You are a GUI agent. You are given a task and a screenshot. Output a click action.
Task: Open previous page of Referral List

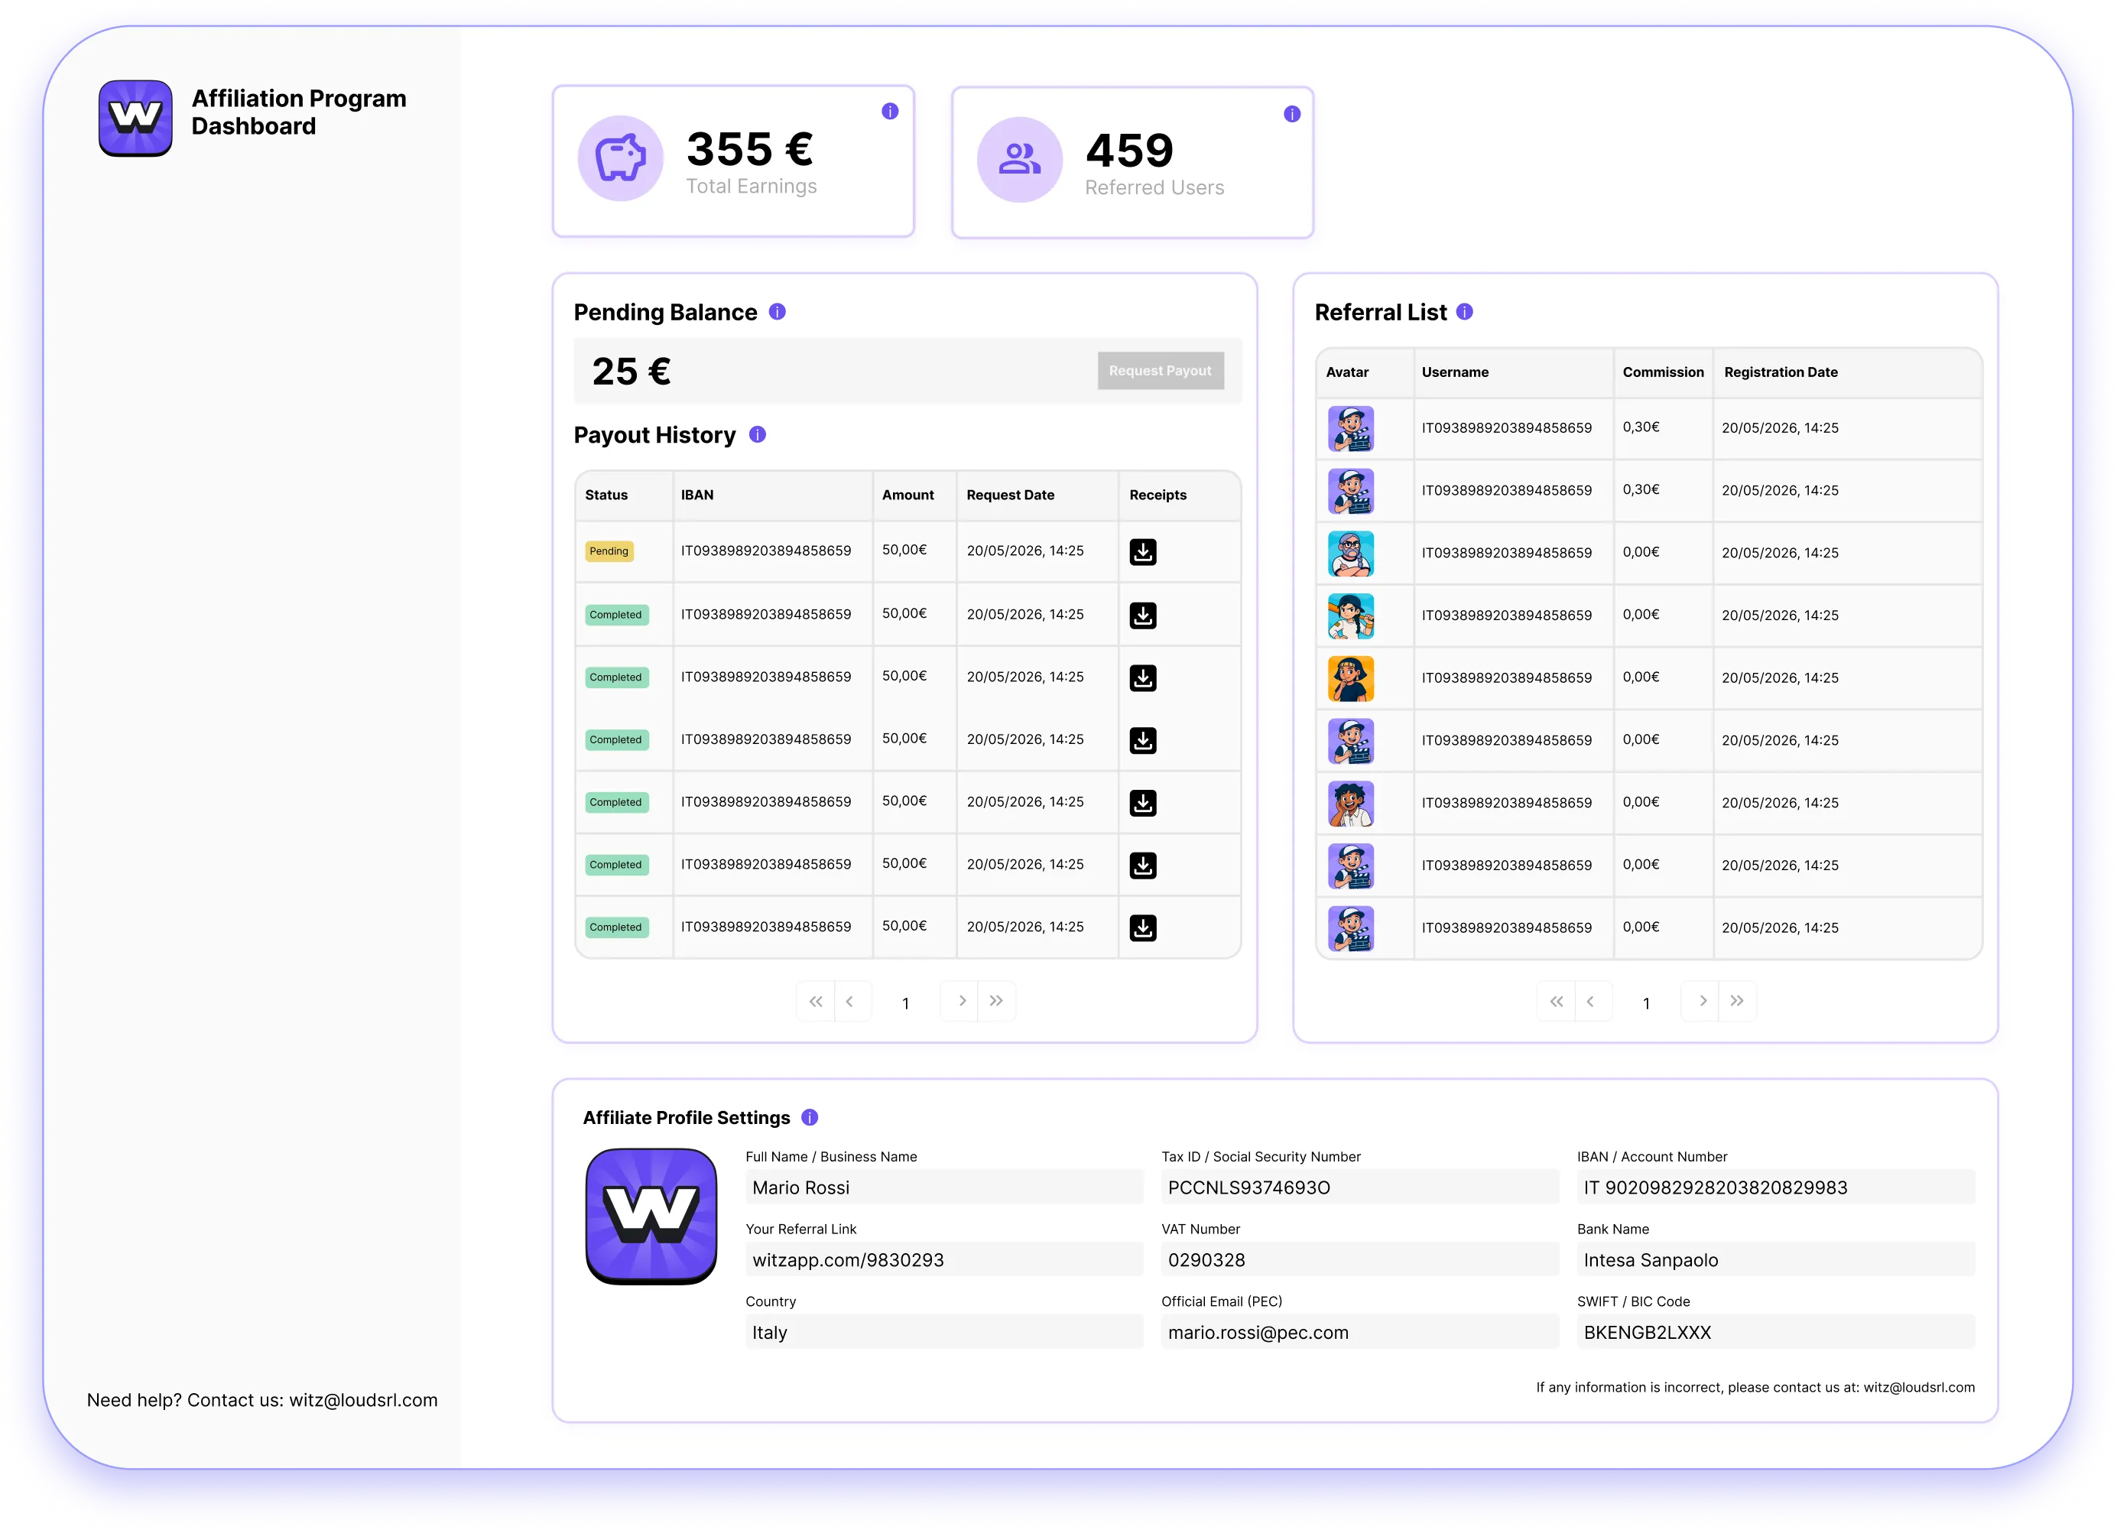[1593, 1001]
